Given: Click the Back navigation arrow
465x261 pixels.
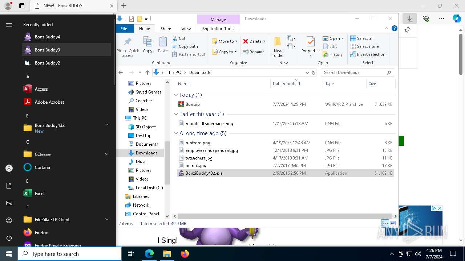Looking at the screenshot, I should pyautogui.click(x=121, y=72).
